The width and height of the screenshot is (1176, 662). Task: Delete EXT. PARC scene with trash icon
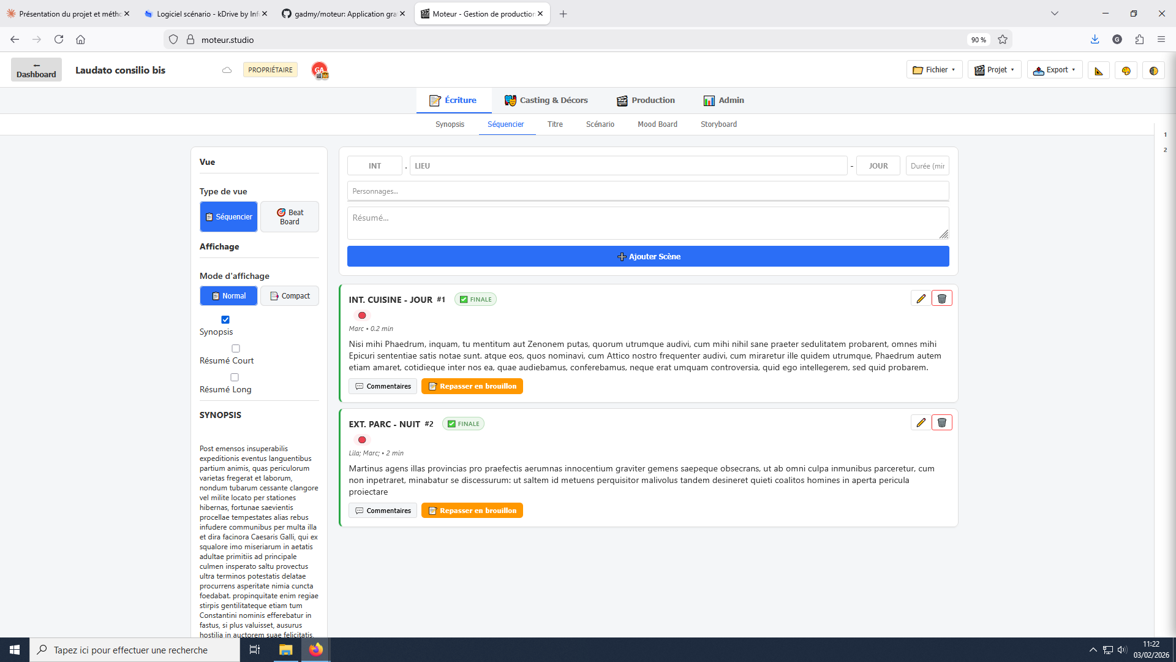pyautogui.click(x=941, y=423)
